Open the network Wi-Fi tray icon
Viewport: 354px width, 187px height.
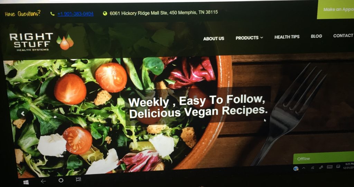point(313,168)
